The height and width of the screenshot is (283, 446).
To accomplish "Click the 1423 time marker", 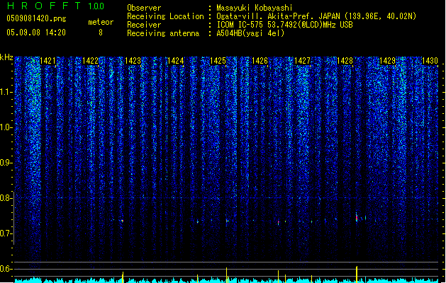I will coord(133,61).
